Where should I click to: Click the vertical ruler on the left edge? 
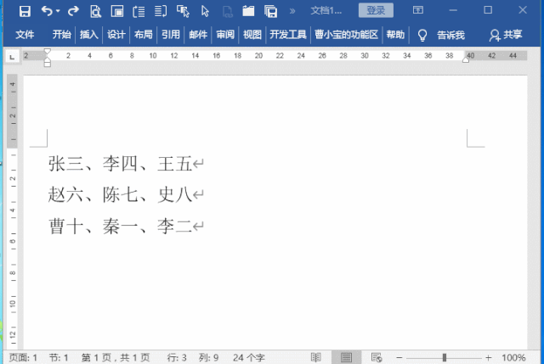(x=12, y=211)
